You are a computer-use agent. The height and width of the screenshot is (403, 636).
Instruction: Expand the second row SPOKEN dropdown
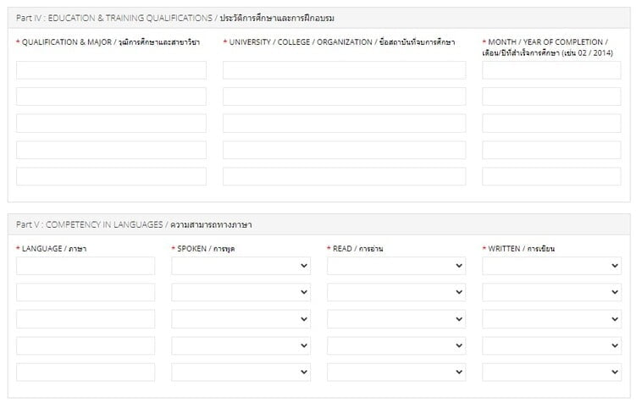point(241,292)
